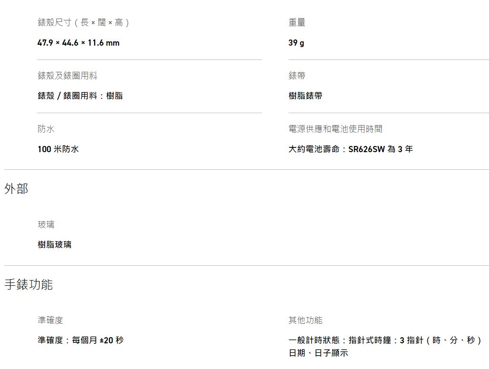This screenshot has width=489, height=369.
Task: Click the 防水 label
Action: pyautogui.click(x=46, y=128)
